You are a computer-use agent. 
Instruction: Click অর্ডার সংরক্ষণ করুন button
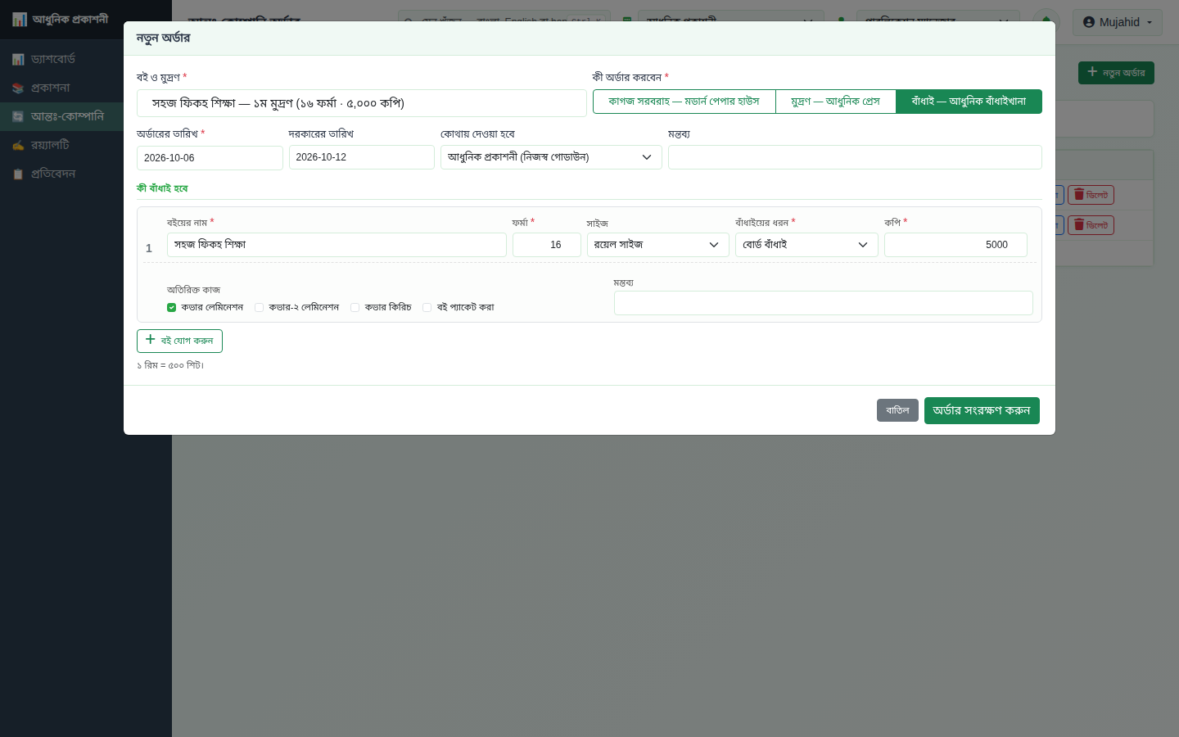tap(982, 410)
